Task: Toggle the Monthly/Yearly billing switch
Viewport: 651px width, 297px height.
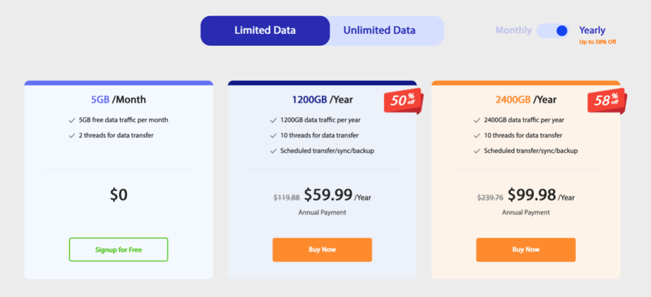Action: click(553, 31)
